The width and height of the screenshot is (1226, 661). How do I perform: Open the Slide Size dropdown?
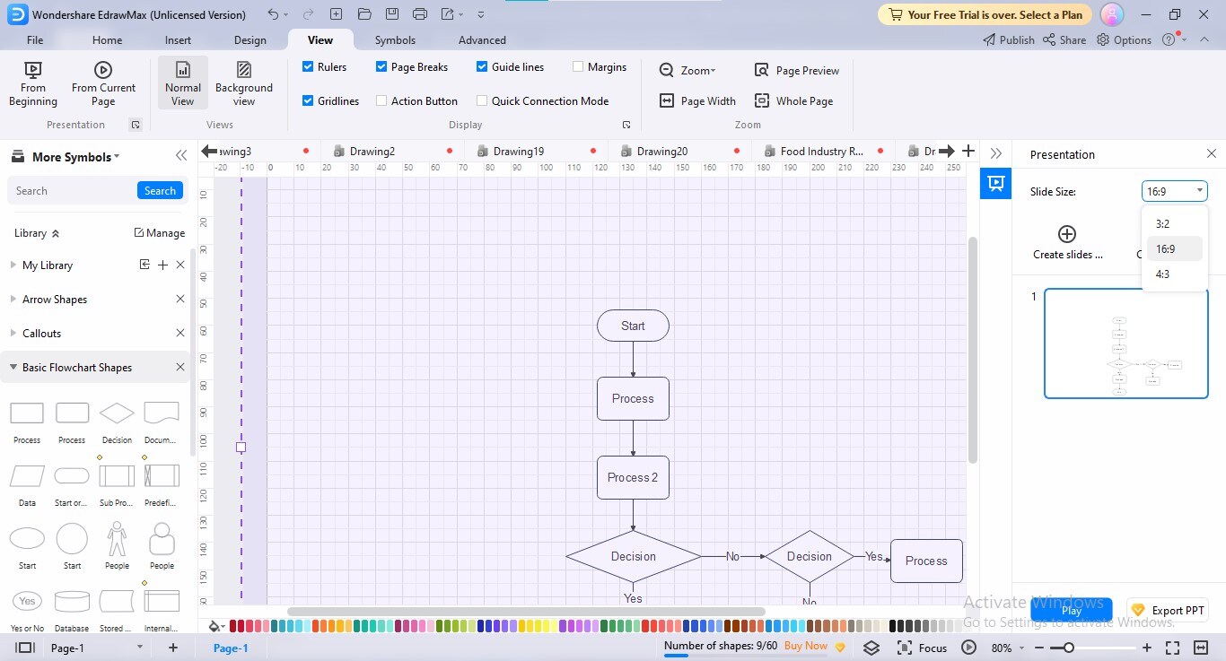[x=1175, y=191]
